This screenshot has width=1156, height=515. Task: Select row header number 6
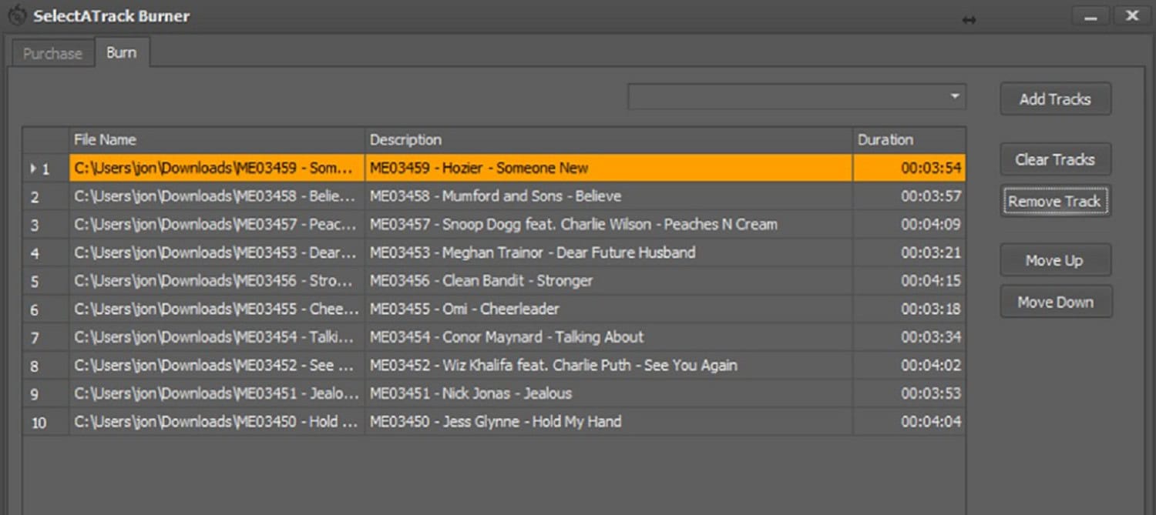[x=45, y=309]
